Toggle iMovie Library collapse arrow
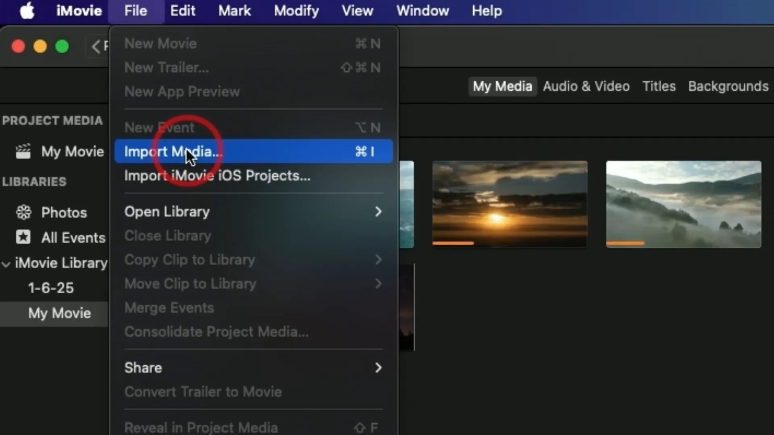 6,262
